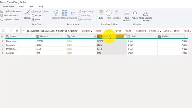Click the Sheet cell in the UAE row

(x=142, y=53)
